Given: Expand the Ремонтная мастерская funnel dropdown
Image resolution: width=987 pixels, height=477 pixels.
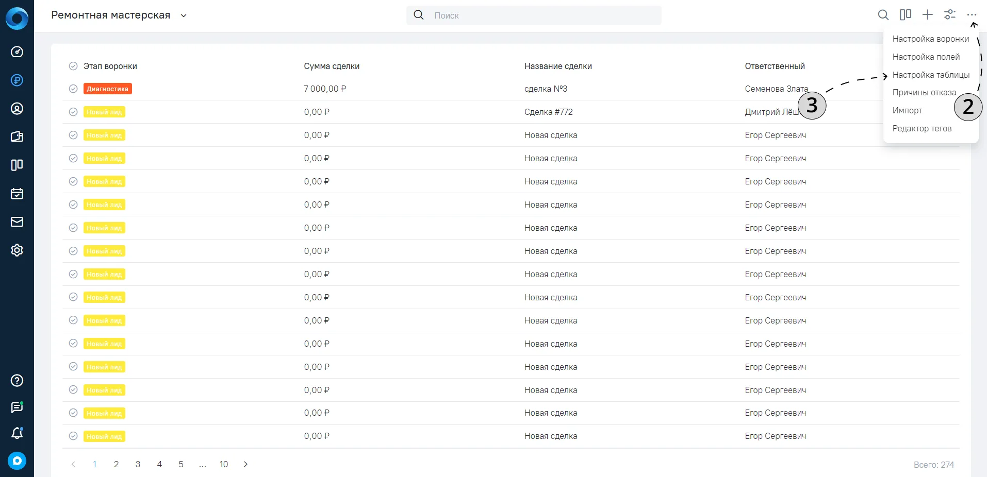Looking at the screenshot, I should 184,15.
